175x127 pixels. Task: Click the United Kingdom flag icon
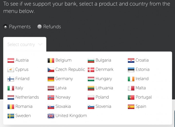pos(51,116)
